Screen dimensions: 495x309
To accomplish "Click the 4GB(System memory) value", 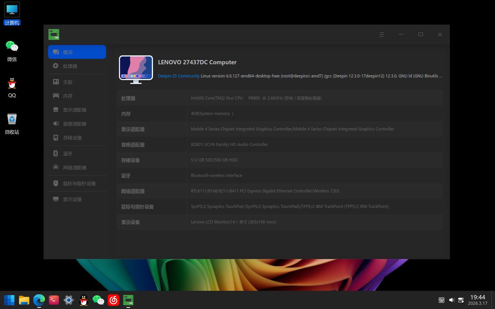I will (x=212, y=114).
